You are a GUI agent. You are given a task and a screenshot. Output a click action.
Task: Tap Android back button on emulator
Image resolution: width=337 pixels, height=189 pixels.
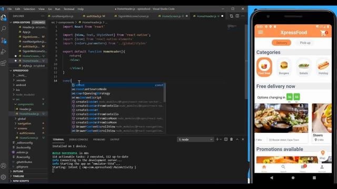272,177
